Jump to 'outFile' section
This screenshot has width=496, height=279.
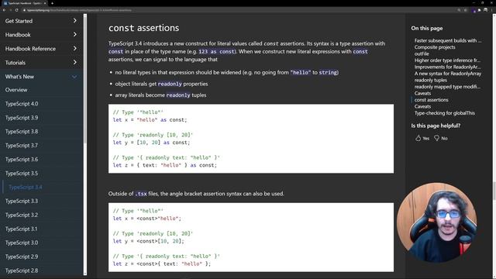(422, 53)
